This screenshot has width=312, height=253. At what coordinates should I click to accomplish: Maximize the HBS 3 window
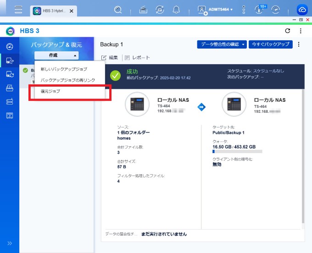pos(301,20)
